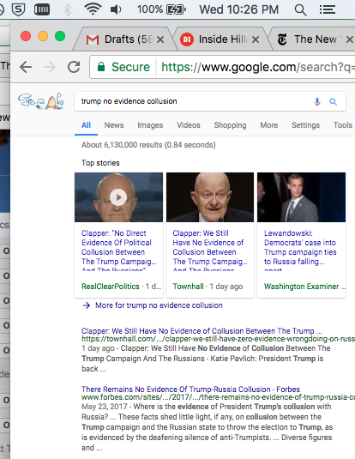Click More for trump no evidence collusion

[159, 305]
